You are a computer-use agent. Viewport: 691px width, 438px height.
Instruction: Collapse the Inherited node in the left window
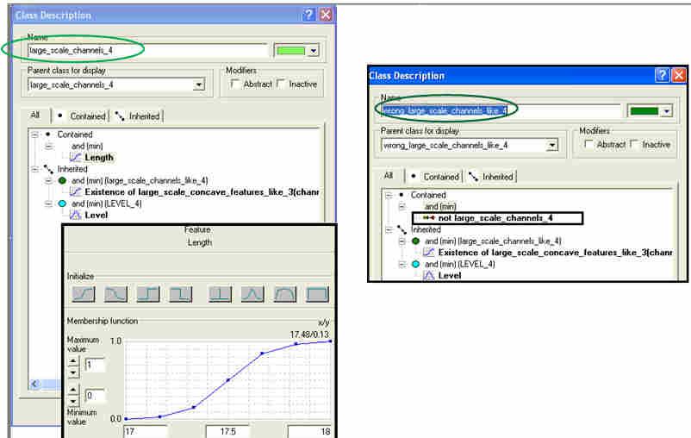pos(34,169)
